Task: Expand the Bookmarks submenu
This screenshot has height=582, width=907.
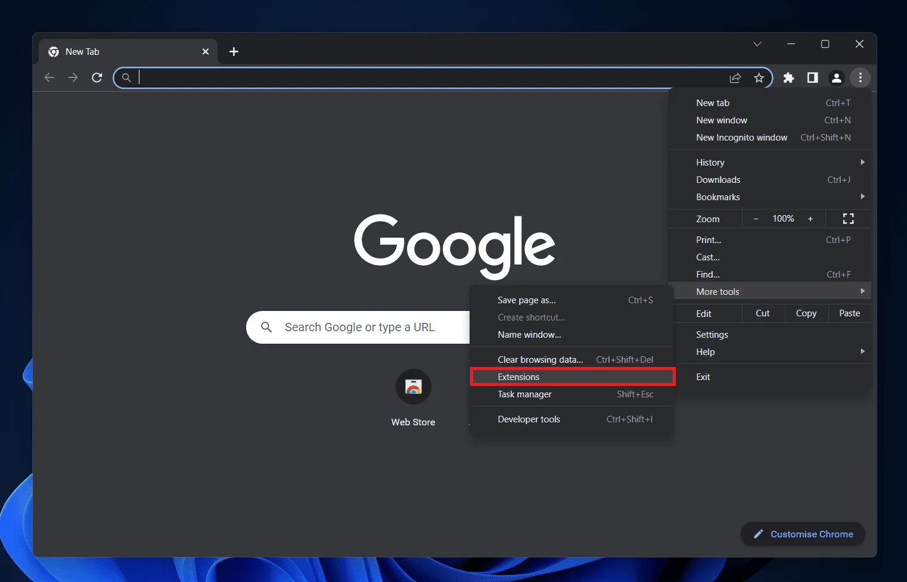Action: pyautogui.click(x=769, y=197)
